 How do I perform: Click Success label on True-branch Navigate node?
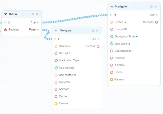(x=148, y=22)
